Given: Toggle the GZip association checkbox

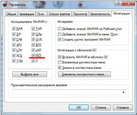Looking at the screenshot, I should pyautogui.click(x=33, y=34).
